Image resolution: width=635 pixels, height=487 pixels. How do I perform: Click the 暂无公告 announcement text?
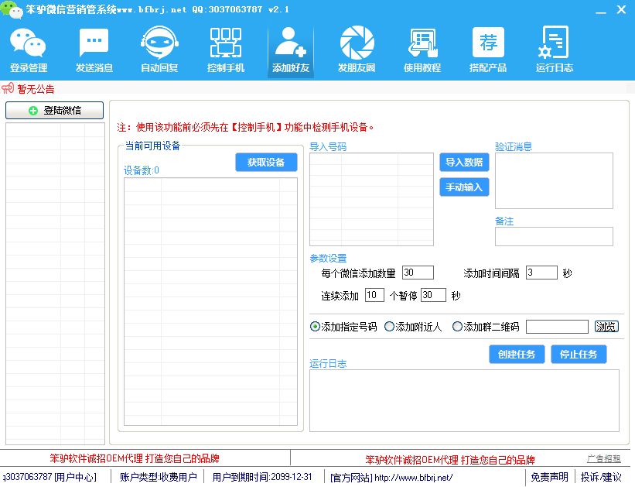(x=36, y=89)
